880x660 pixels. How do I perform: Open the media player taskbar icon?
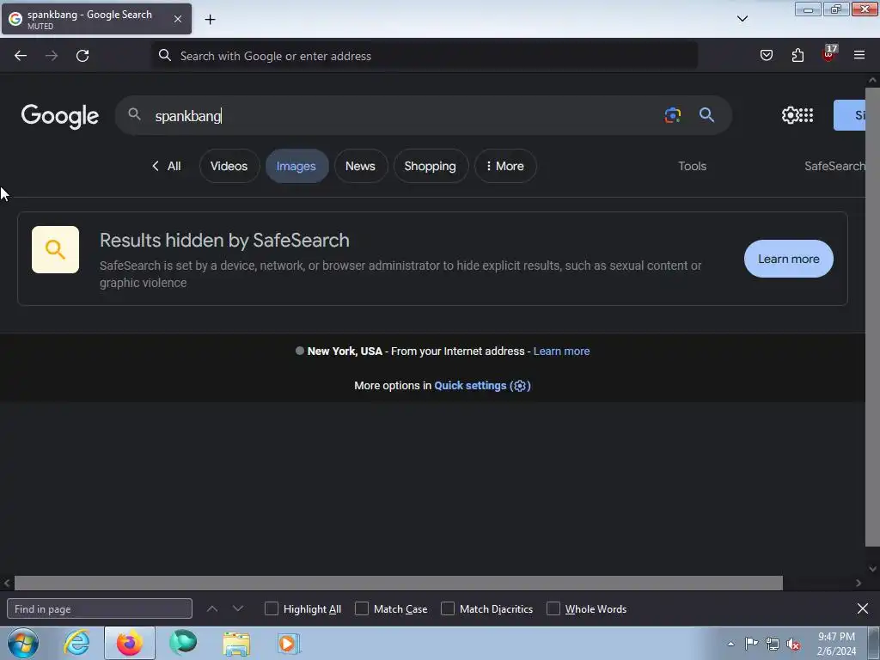point(289,643)
